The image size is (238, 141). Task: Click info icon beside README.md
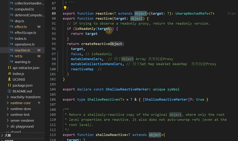coord(10,91)
